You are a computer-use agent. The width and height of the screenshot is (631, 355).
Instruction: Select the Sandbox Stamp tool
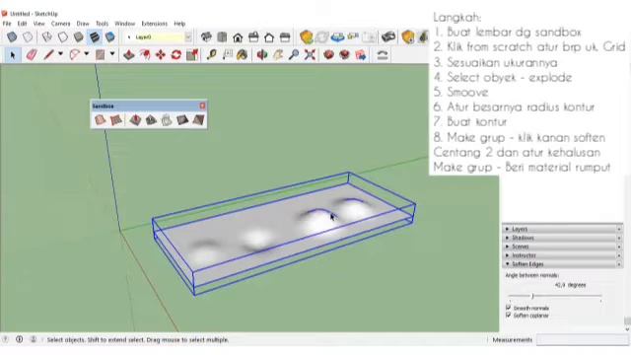[x=151, y=120]
